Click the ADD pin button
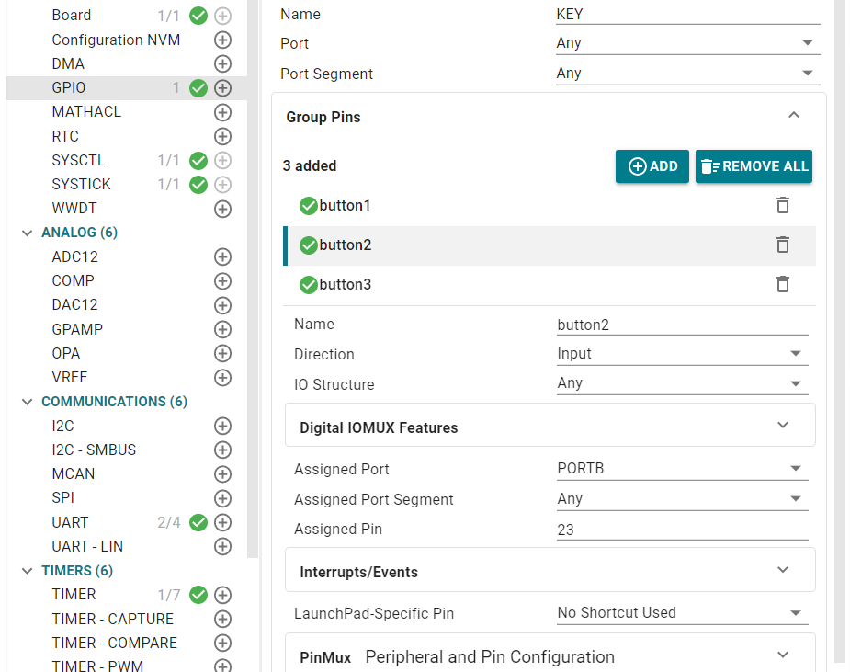This screenshot has width=850, height=672. [652, 166]
